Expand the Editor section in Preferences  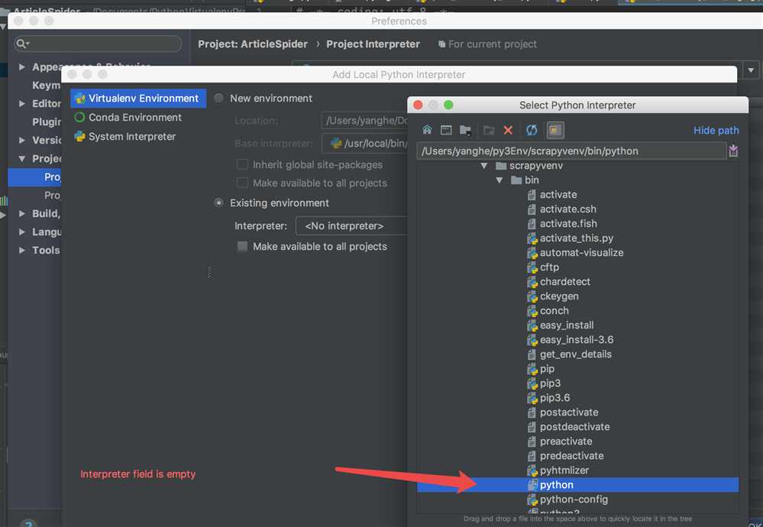point(22,104)
